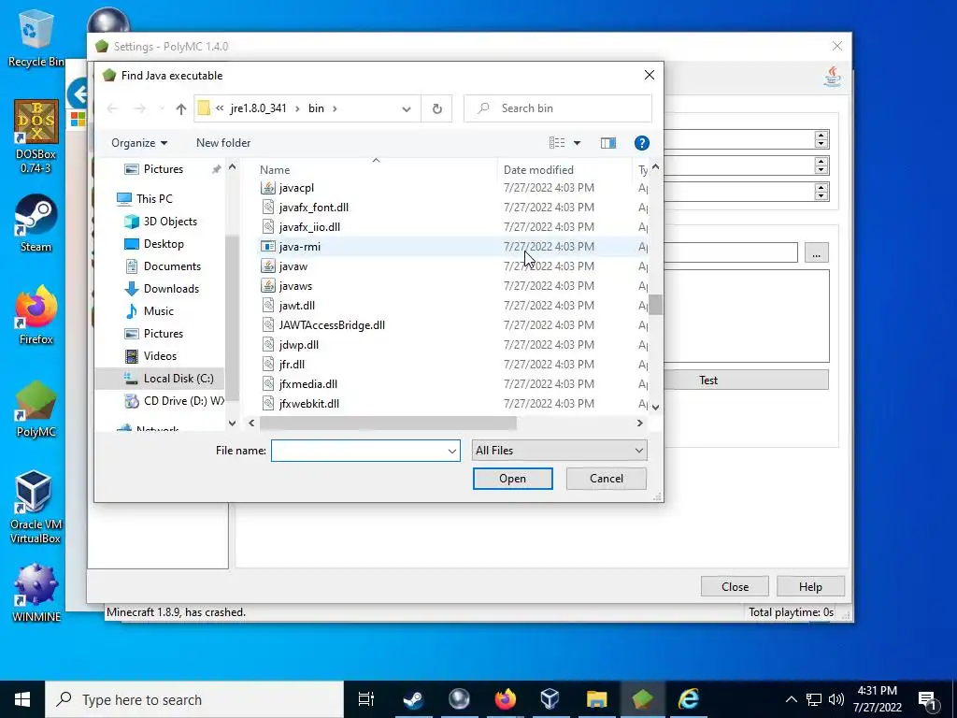Open file dialog help icon
This screenshot has width=957, height=718.
point(641,143)
